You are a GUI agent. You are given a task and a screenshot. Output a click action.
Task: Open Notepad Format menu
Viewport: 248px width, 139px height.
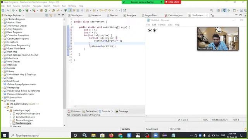(x=162, y=25)
